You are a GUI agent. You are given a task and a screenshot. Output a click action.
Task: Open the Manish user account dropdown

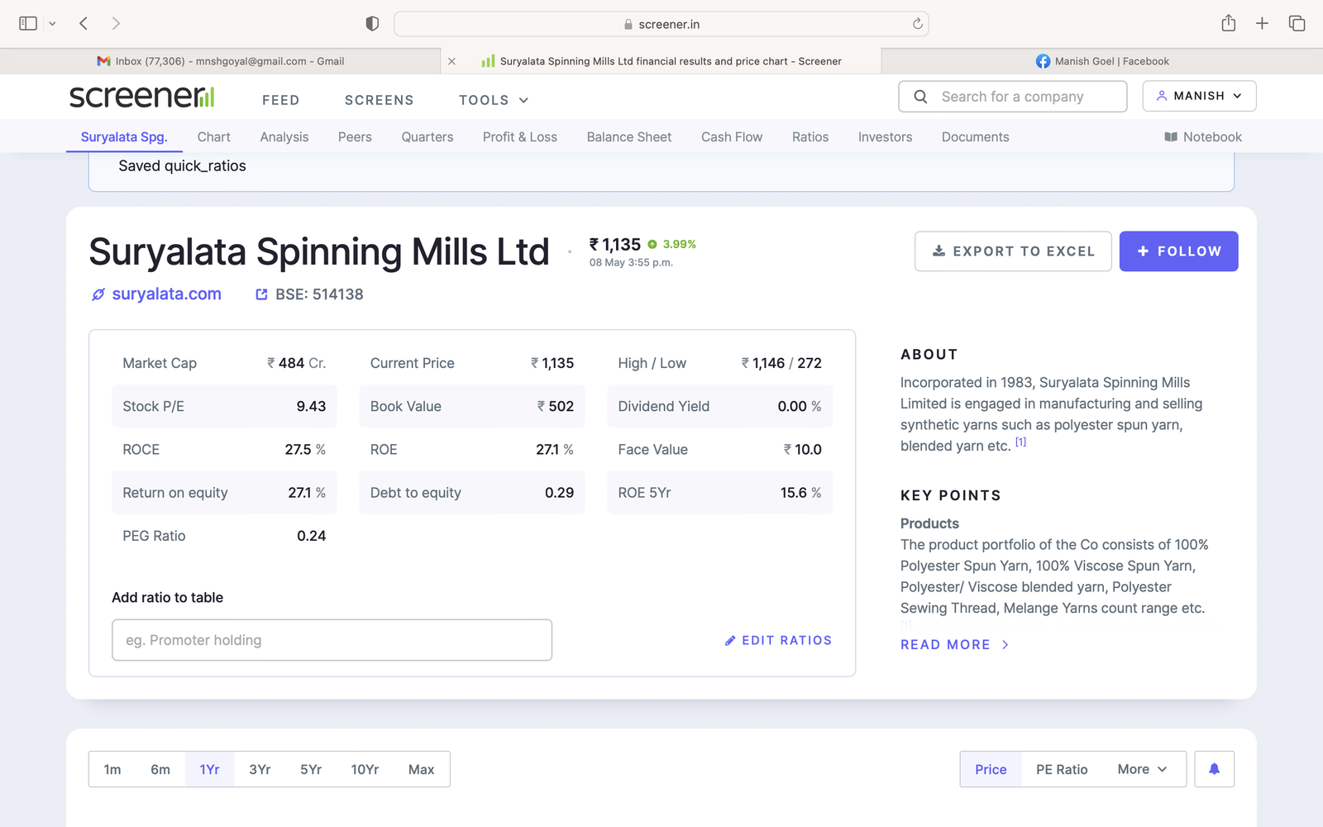tap(1199, 96)
